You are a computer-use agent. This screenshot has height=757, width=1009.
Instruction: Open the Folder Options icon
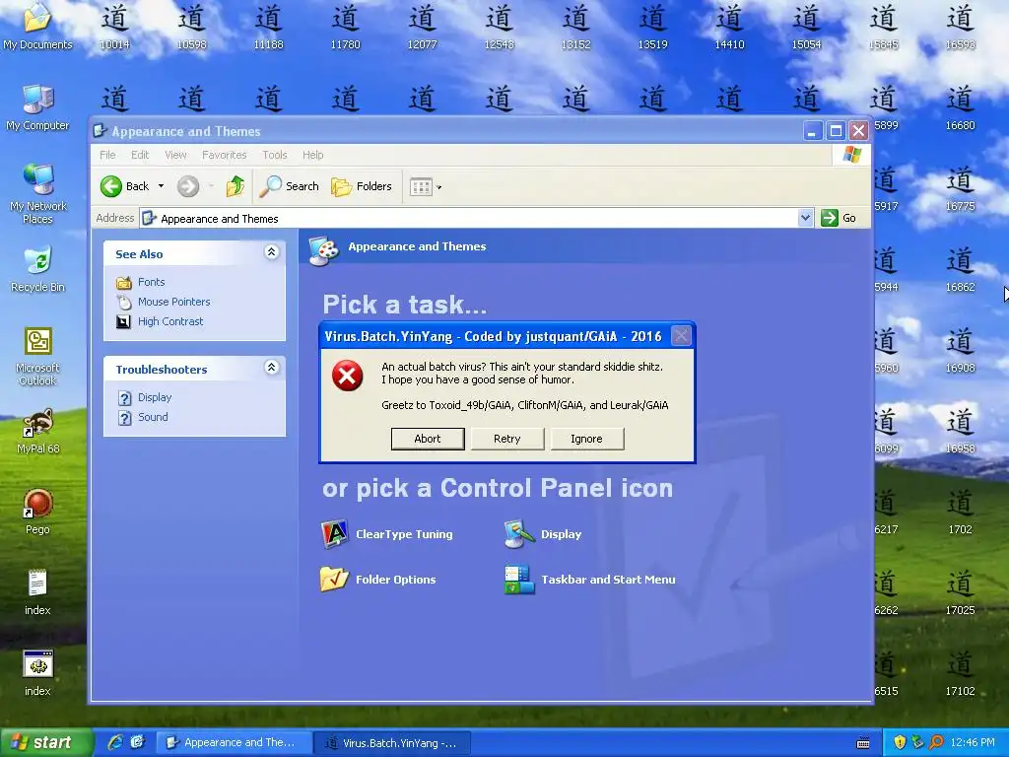[377, 580]
